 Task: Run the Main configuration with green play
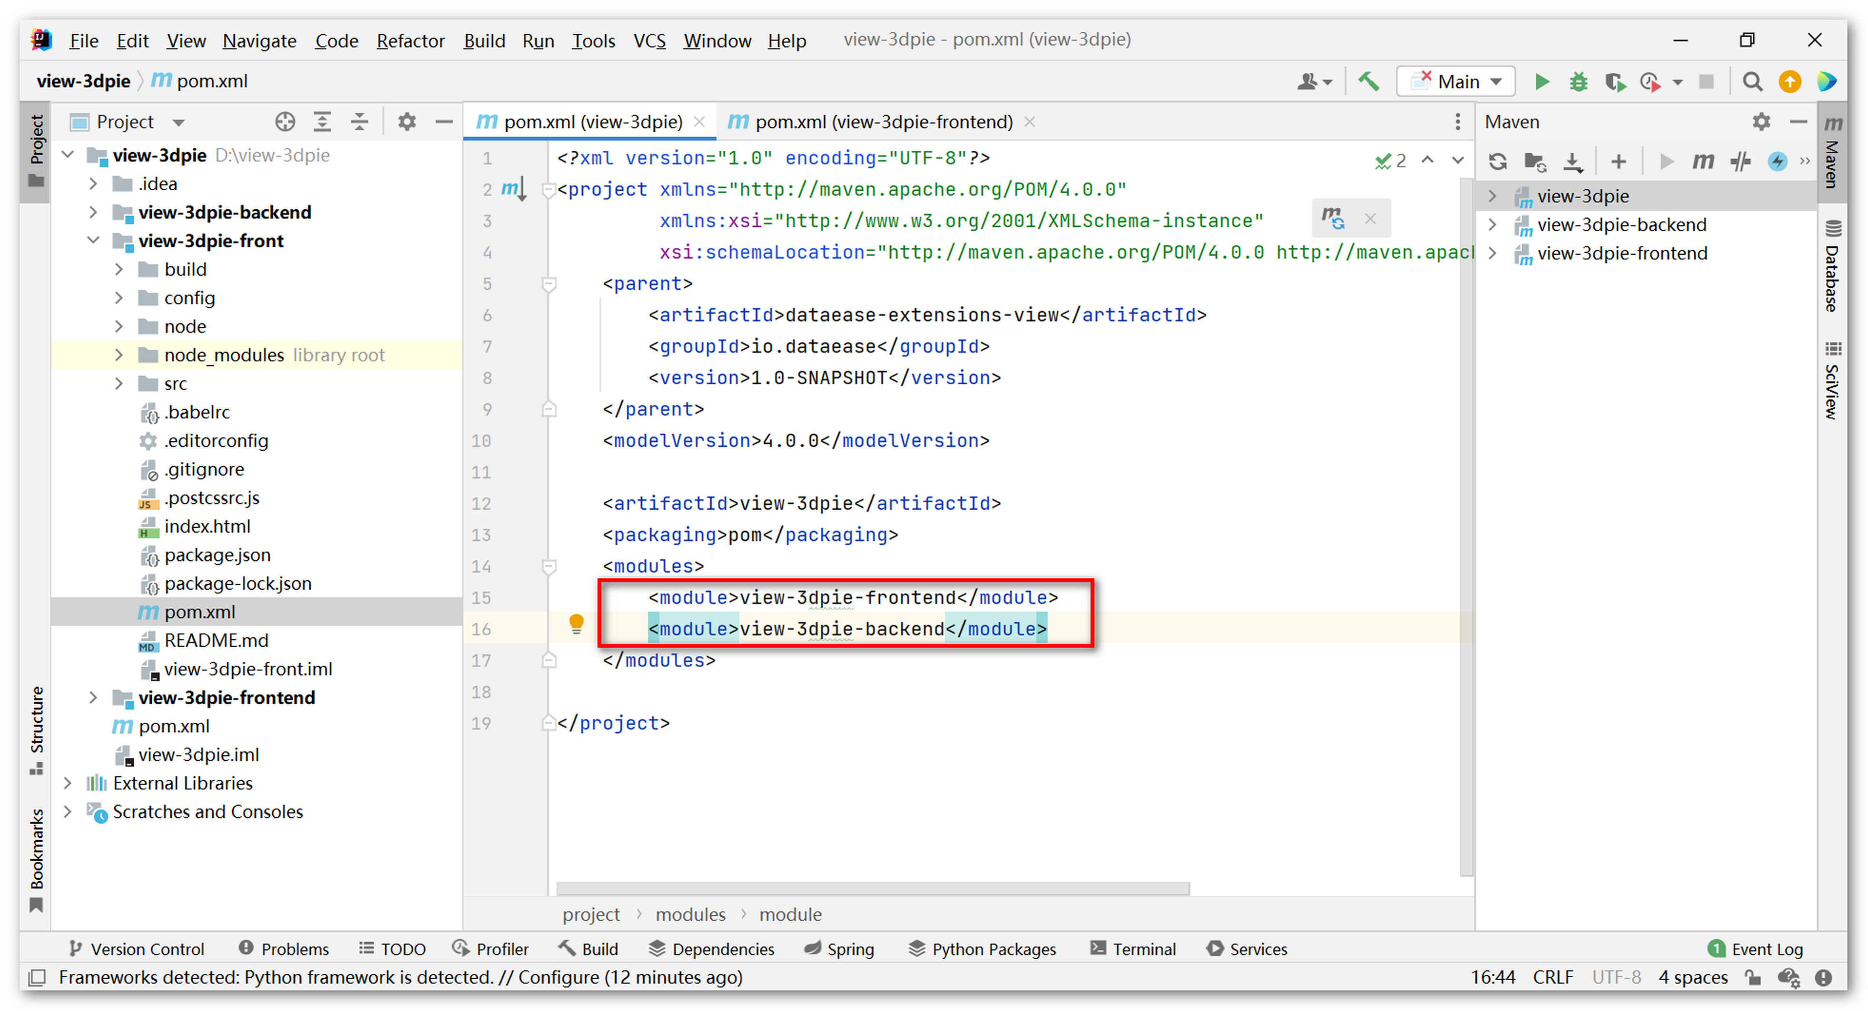tap(1541, 81)
